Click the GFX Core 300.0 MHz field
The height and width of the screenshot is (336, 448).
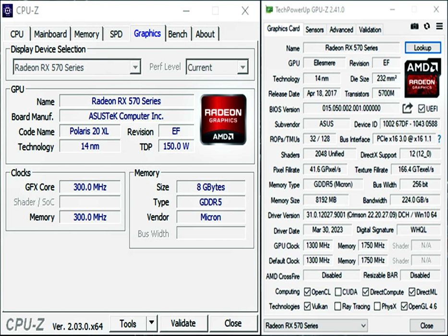[90, 187]
